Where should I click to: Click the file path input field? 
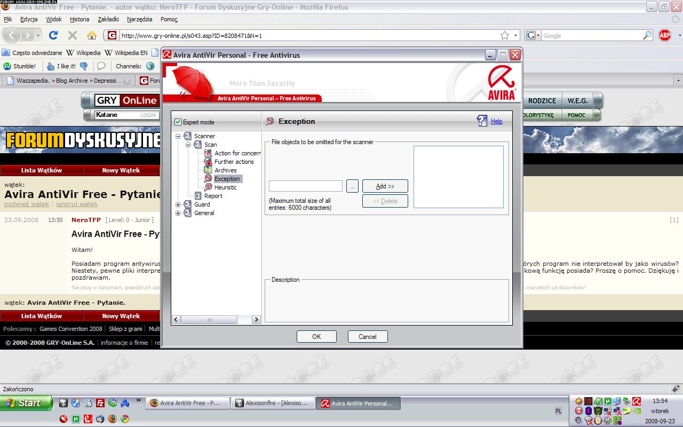pyautogui.click(x=306, y=186)
